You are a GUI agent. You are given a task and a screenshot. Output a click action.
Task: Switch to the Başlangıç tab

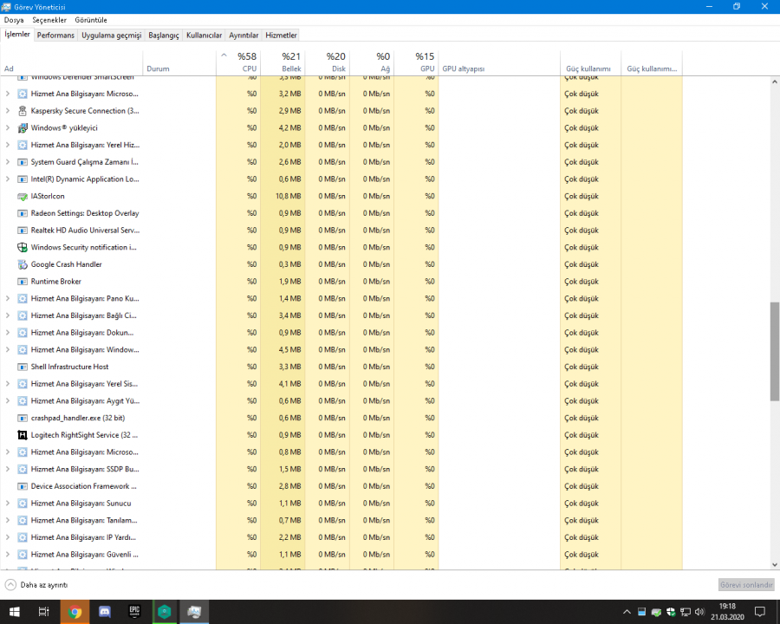pyautogui.click(x=164, y=36)
